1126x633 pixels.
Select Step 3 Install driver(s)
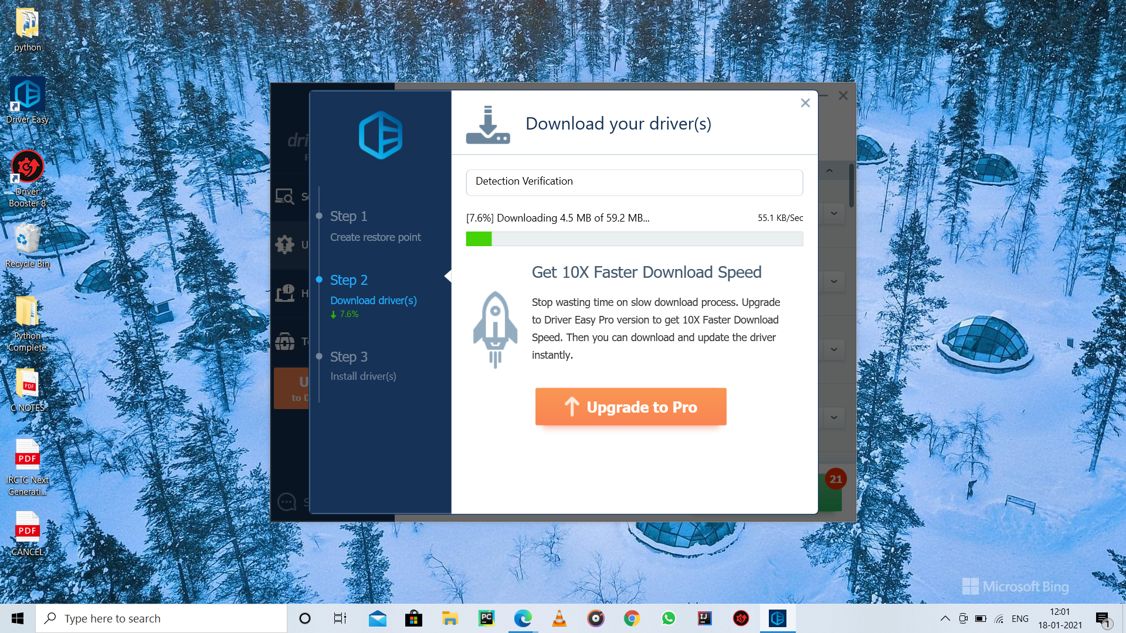(362, 366)
